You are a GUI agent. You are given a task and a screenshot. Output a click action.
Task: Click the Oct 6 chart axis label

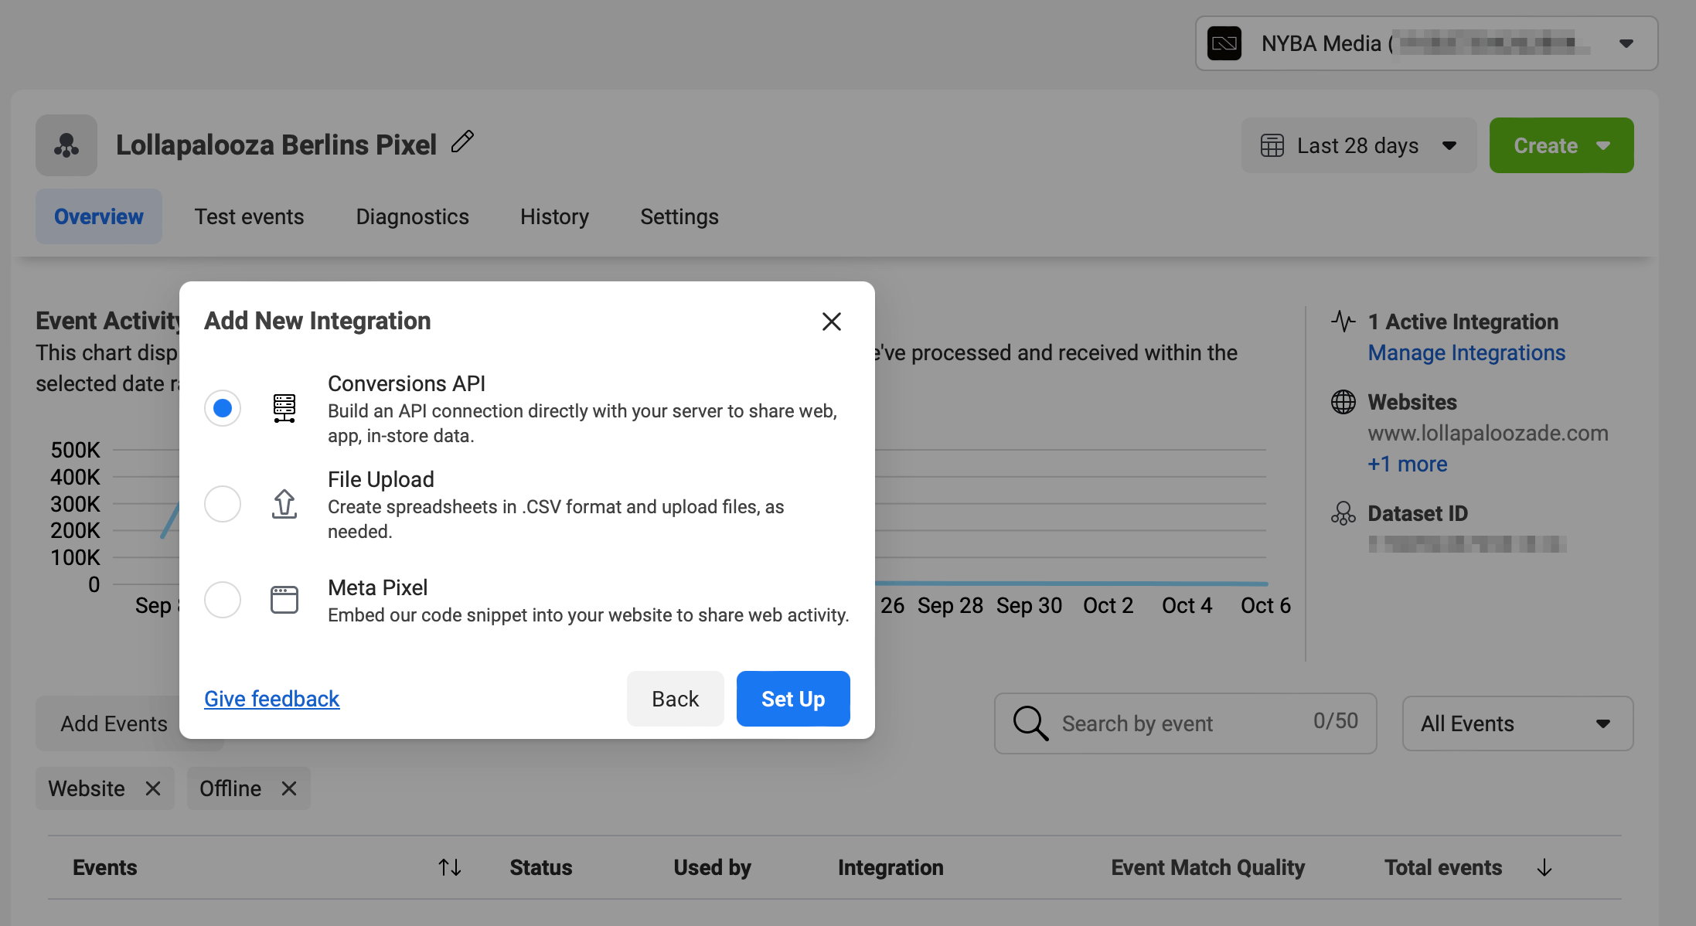tap(1265, 605)
